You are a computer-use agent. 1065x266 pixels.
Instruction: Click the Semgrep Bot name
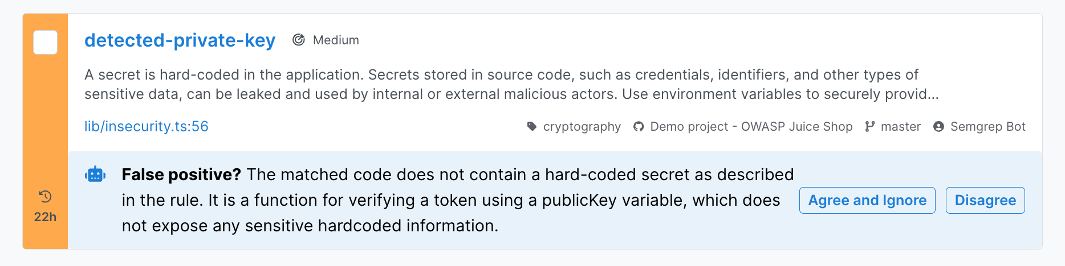click(x=987, y=126)
